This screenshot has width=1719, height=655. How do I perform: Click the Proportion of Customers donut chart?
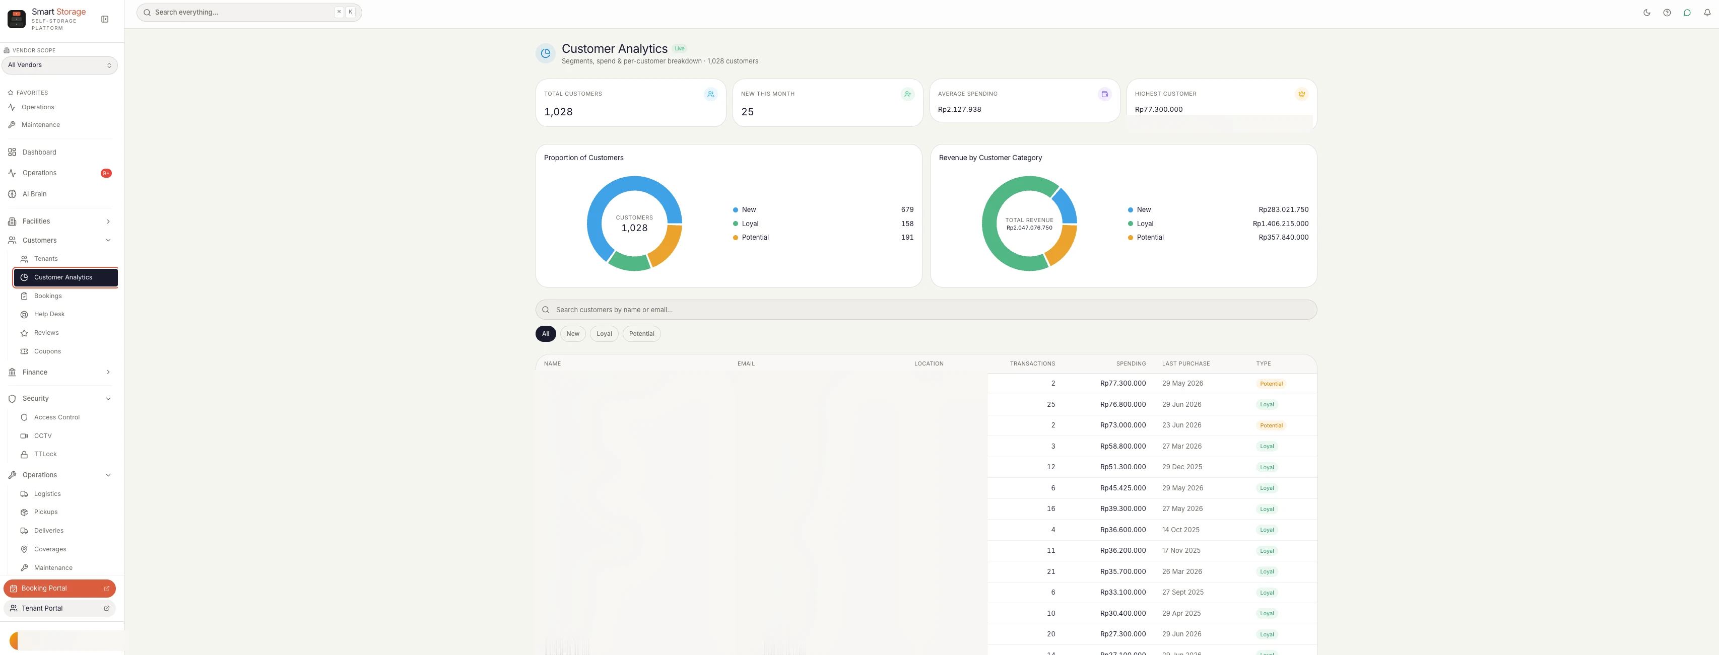(634, 224)
